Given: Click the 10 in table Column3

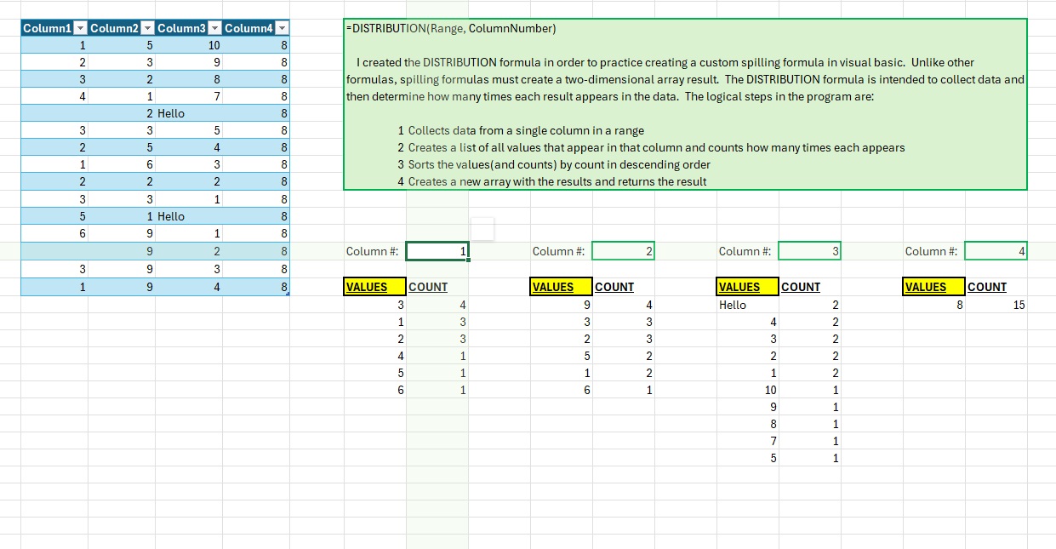Looking at the screenshot, I should 213,46.
